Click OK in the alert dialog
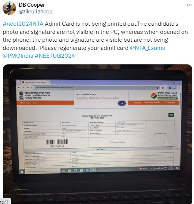 click(x=122, y=103)
